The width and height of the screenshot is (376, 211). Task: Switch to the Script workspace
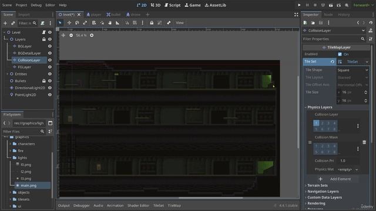[x=173, y=5]
